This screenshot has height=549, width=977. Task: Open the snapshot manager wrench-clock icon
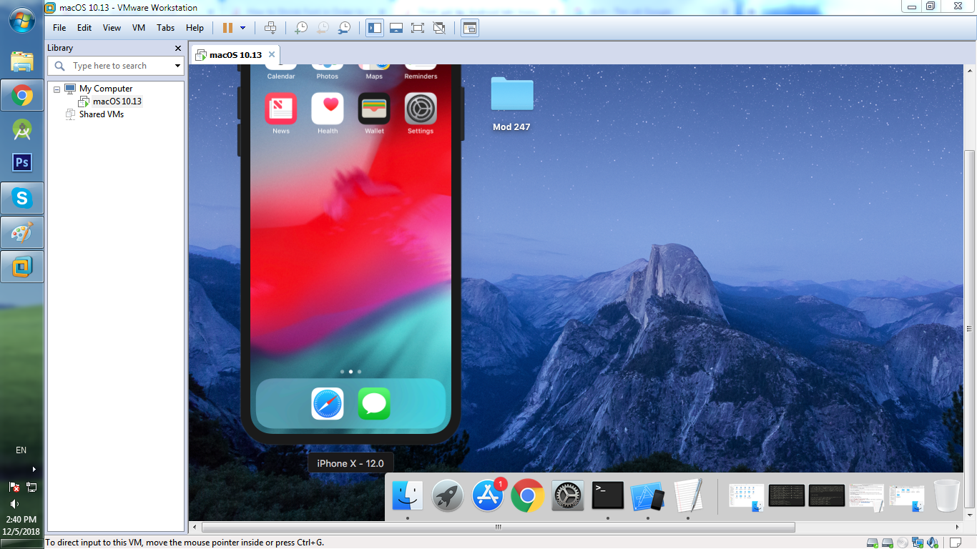point(344,28)
